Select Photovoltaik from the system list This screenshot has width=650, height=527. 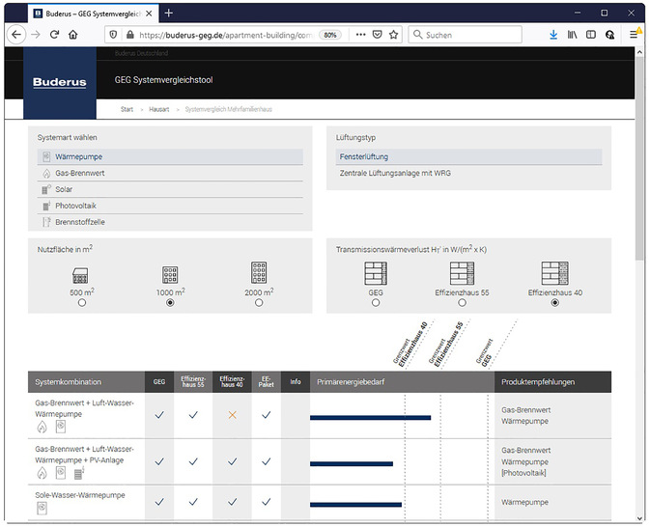pyautogui.click(x=75, y=206)
